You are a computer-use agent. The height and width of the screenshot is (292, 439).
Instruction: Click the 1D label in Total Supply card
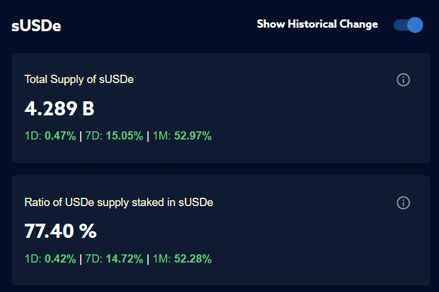[32, 136]
